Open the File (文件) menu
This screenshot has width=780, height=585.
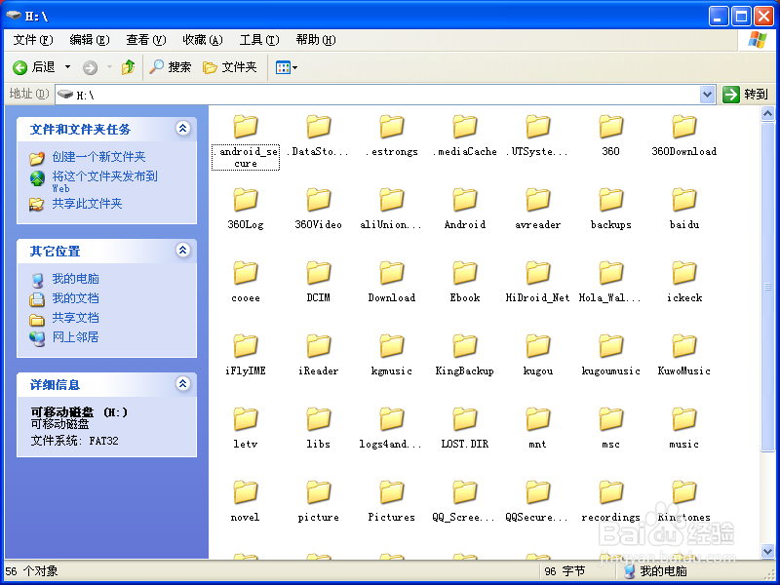(32, 40)
